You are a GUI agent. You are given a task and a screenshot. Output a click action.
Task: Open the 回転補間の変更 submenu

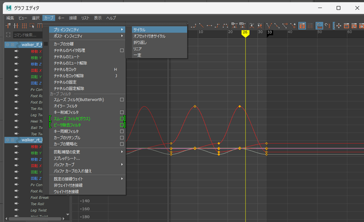(x=87, y=152)
